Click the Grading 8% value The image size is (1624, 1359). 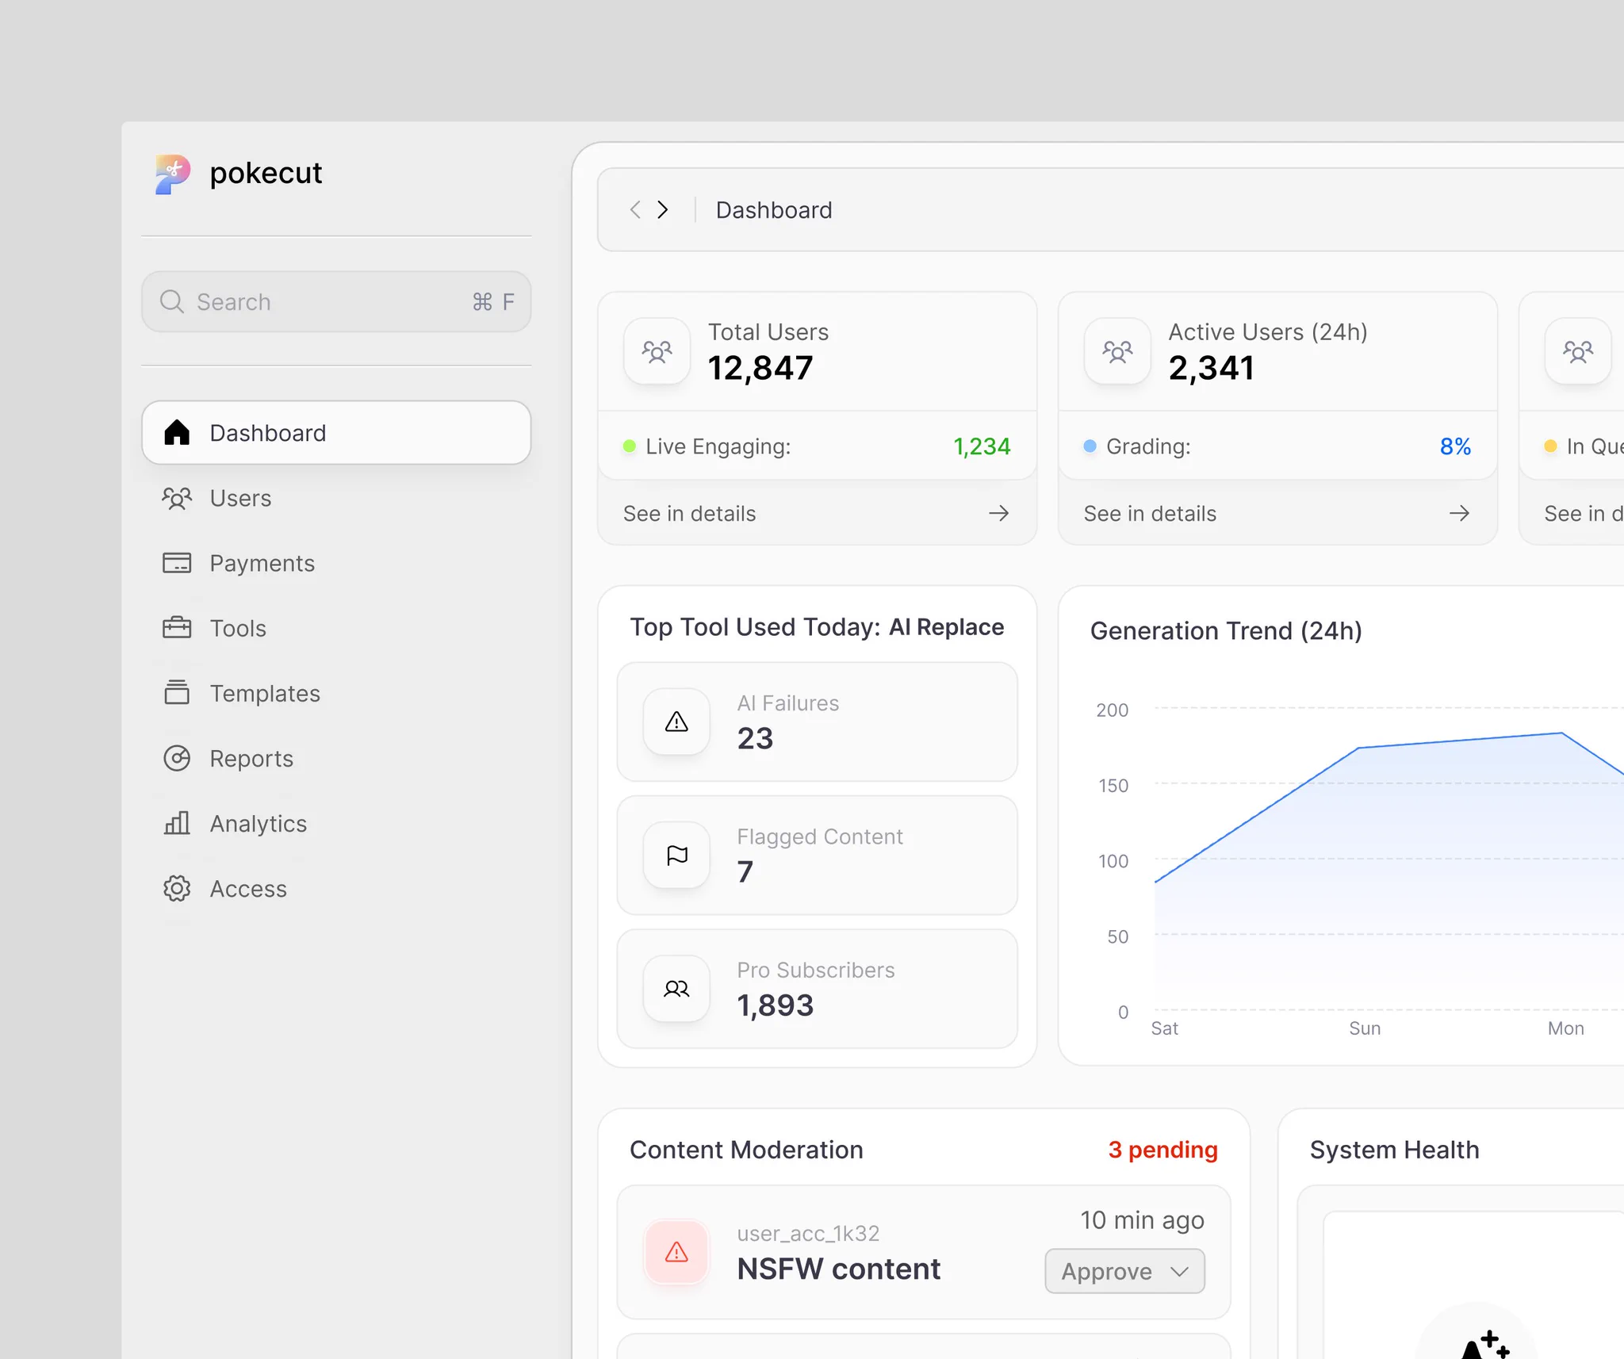click(x=1455, y=446)
